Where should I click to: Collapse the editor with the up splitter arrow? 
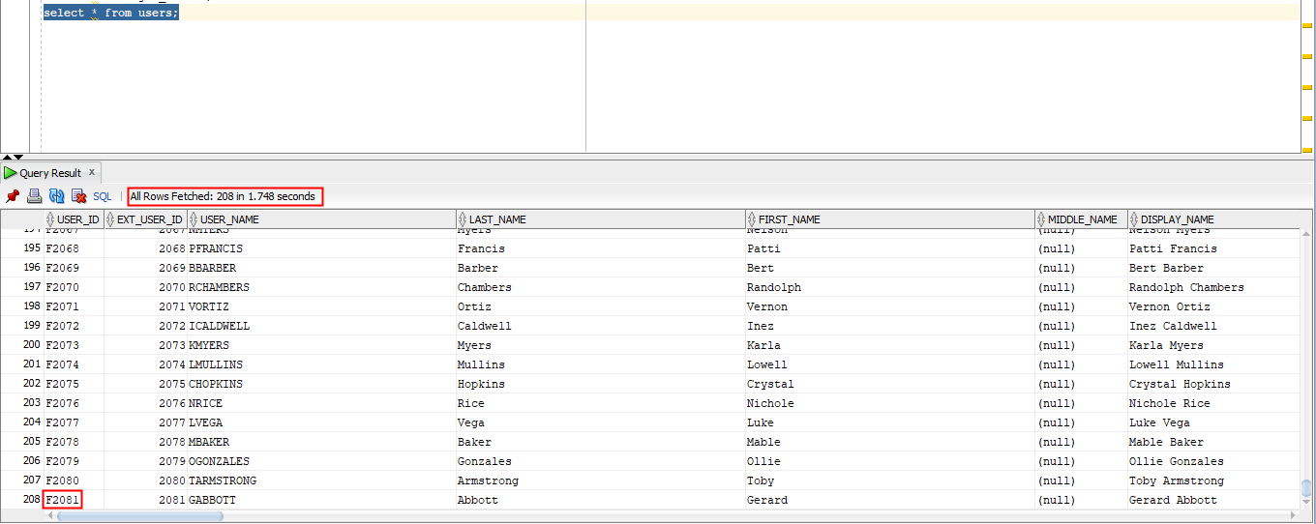6,157
